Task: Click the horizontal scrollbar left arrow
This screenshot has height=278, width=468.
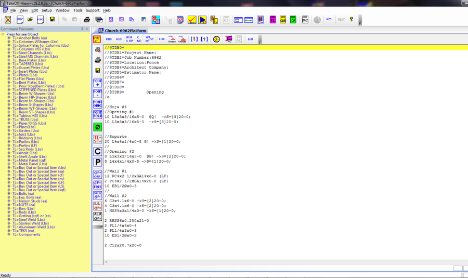Action: [x=106, y=262]
